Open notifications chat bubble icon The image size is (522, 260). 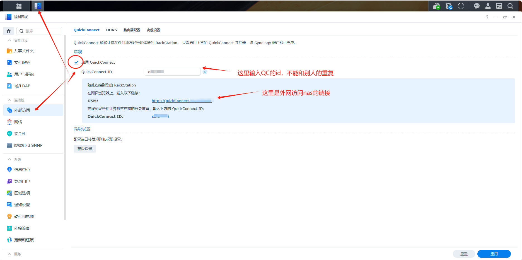(x=477, y=6)
